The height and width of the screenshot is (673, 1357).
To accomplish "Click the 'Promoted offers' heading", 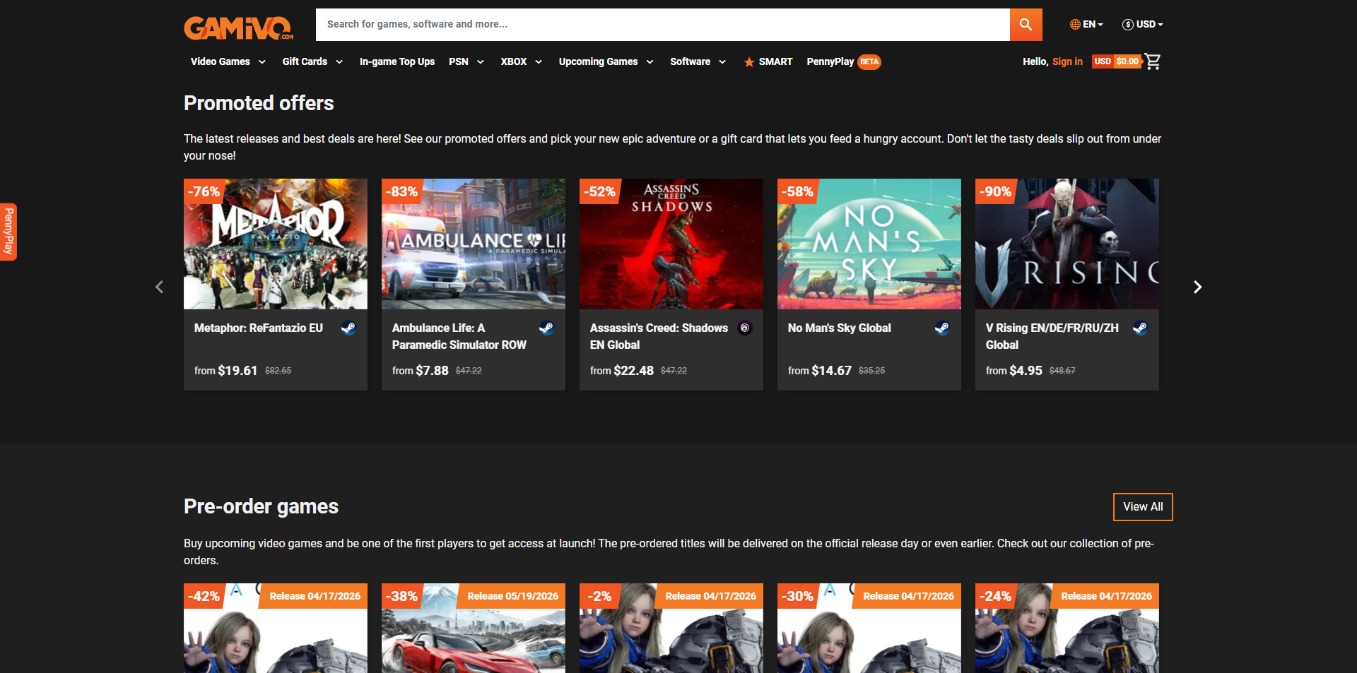I will (259, 103).
